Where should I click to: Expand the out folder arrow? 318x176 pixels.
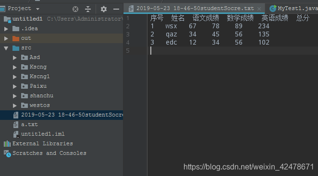6,38
